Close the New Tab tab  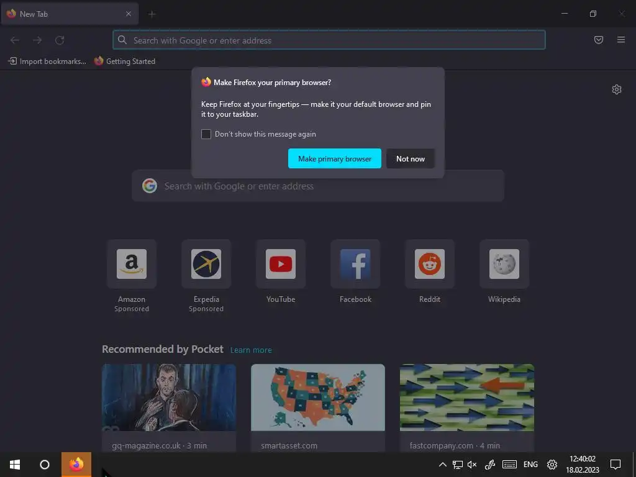tap(128, 14)
